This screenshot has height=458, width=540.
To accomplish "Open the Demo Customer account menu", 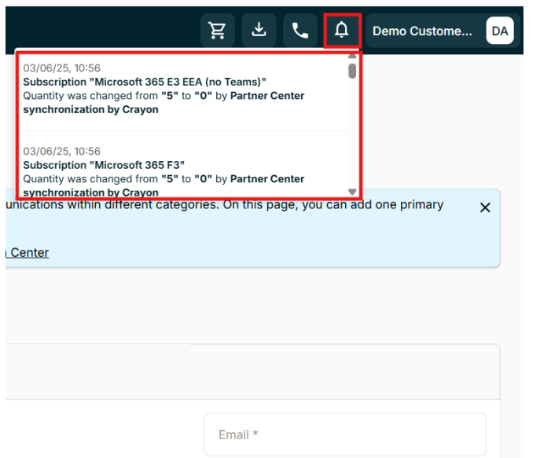I will coord(443,31).
